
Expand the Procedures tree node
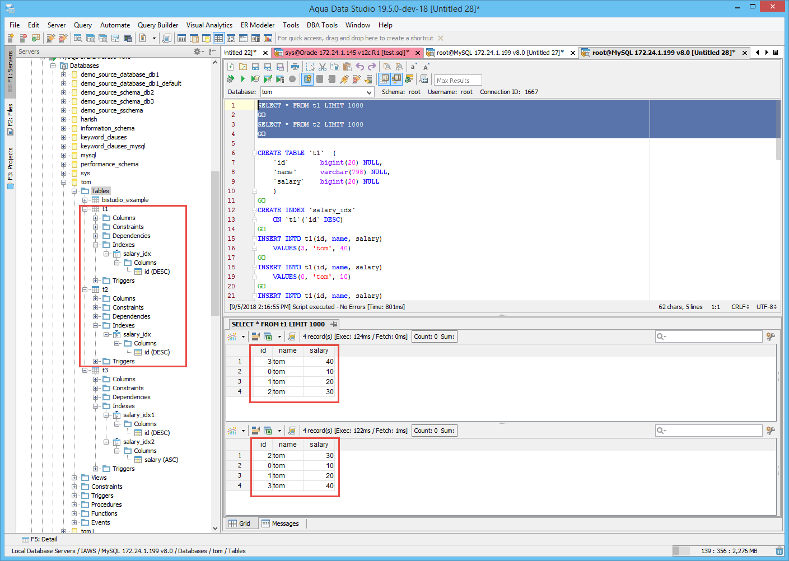(74, 504)
